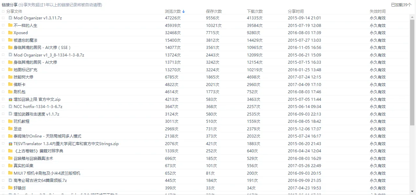Click the zip icon of 增加召唤上限 官方中文.zip
The image size is (416, 195).
[10, 99]
